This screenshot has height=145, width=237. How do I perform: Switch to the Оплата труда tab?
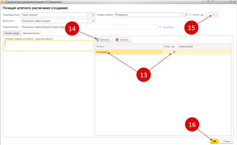[x=12, y=33]
